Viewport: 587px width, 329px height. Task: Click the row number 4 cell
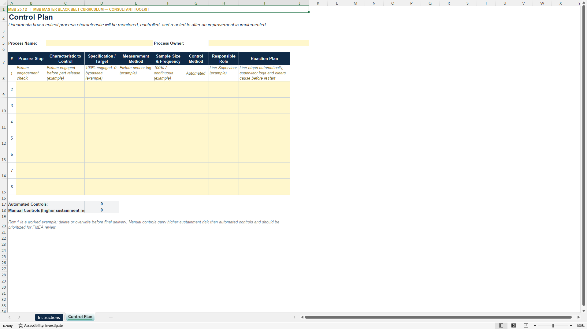coord(12,122)
